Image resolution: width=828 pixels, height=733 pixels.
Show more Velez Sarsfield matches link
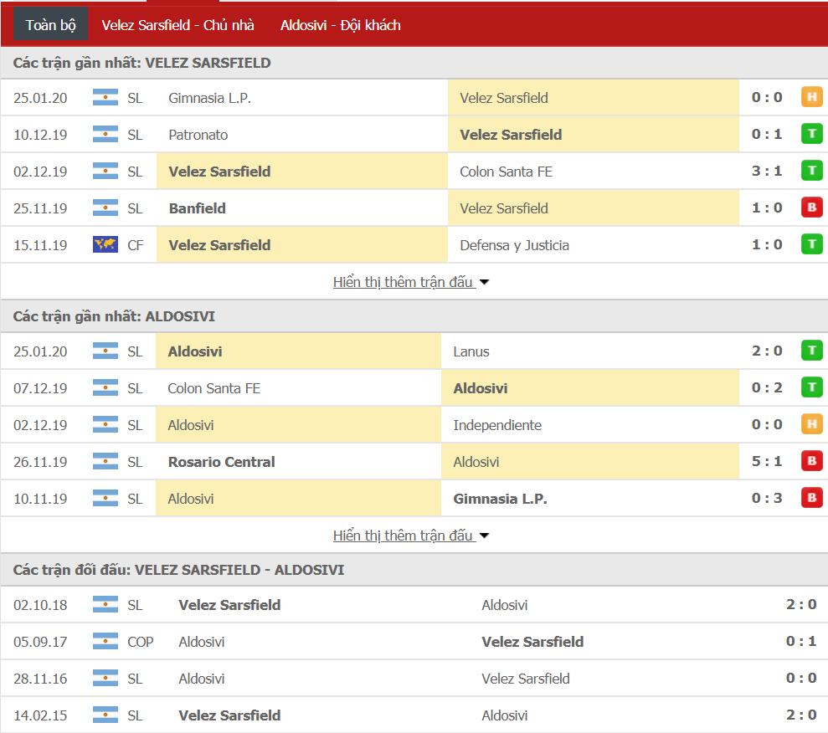tap(410, 282)
